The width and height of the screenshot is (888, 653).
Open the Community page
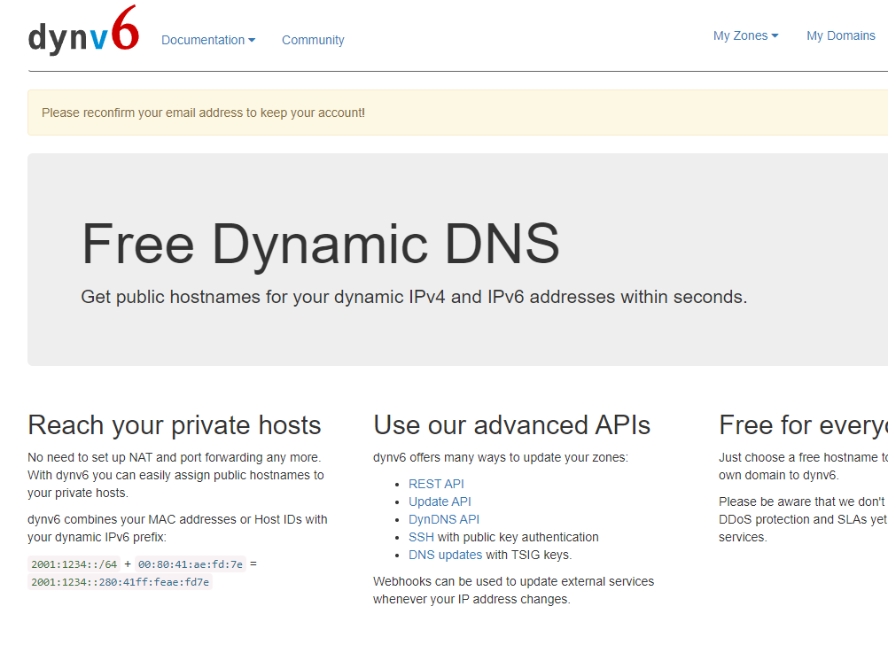(x=313, y=40)
